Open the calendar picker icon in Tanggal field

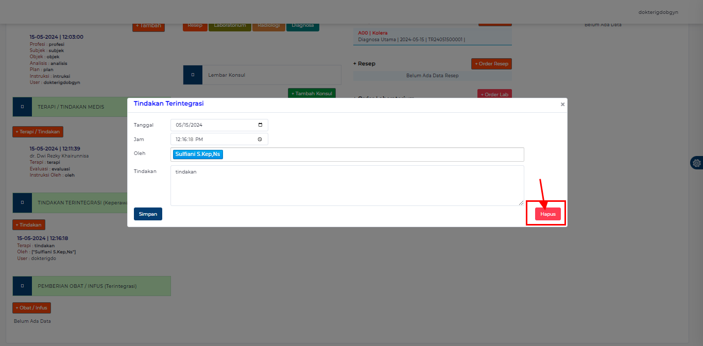pos(261,125)
